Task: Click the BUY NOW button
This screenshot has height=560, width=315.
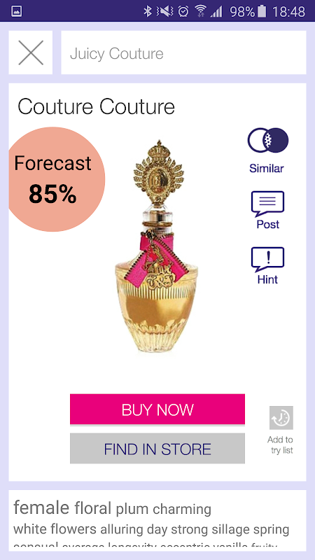Action: (x=157, y=409)
